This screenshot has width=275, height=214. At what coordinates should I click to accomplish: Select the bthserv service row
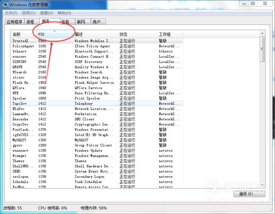[97, 51]
